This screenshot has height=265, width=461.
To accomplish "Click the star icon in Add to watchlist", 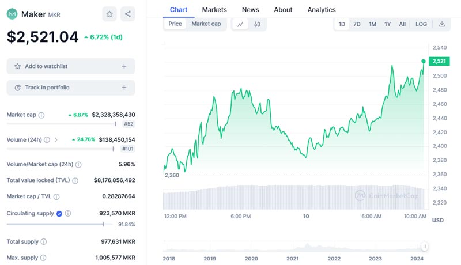I will click(18, 66).
